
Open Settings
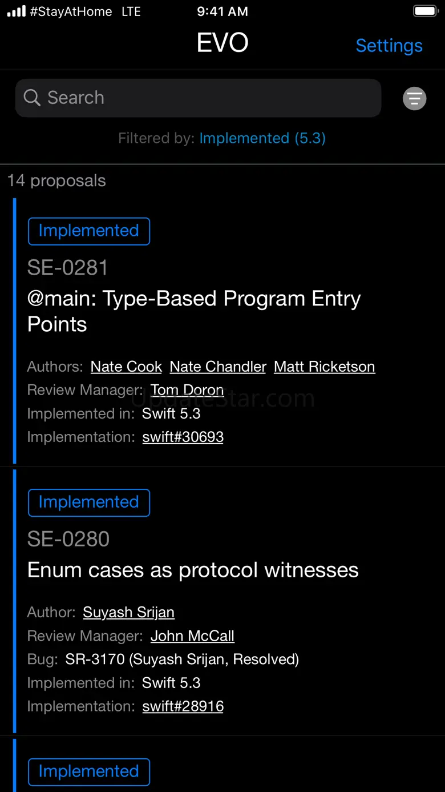click(389, 46)
